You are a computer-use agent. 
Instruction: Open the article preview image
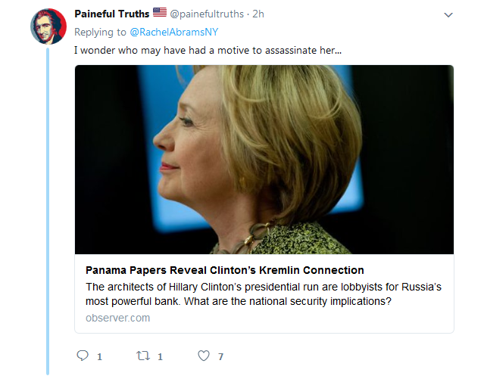264,159
